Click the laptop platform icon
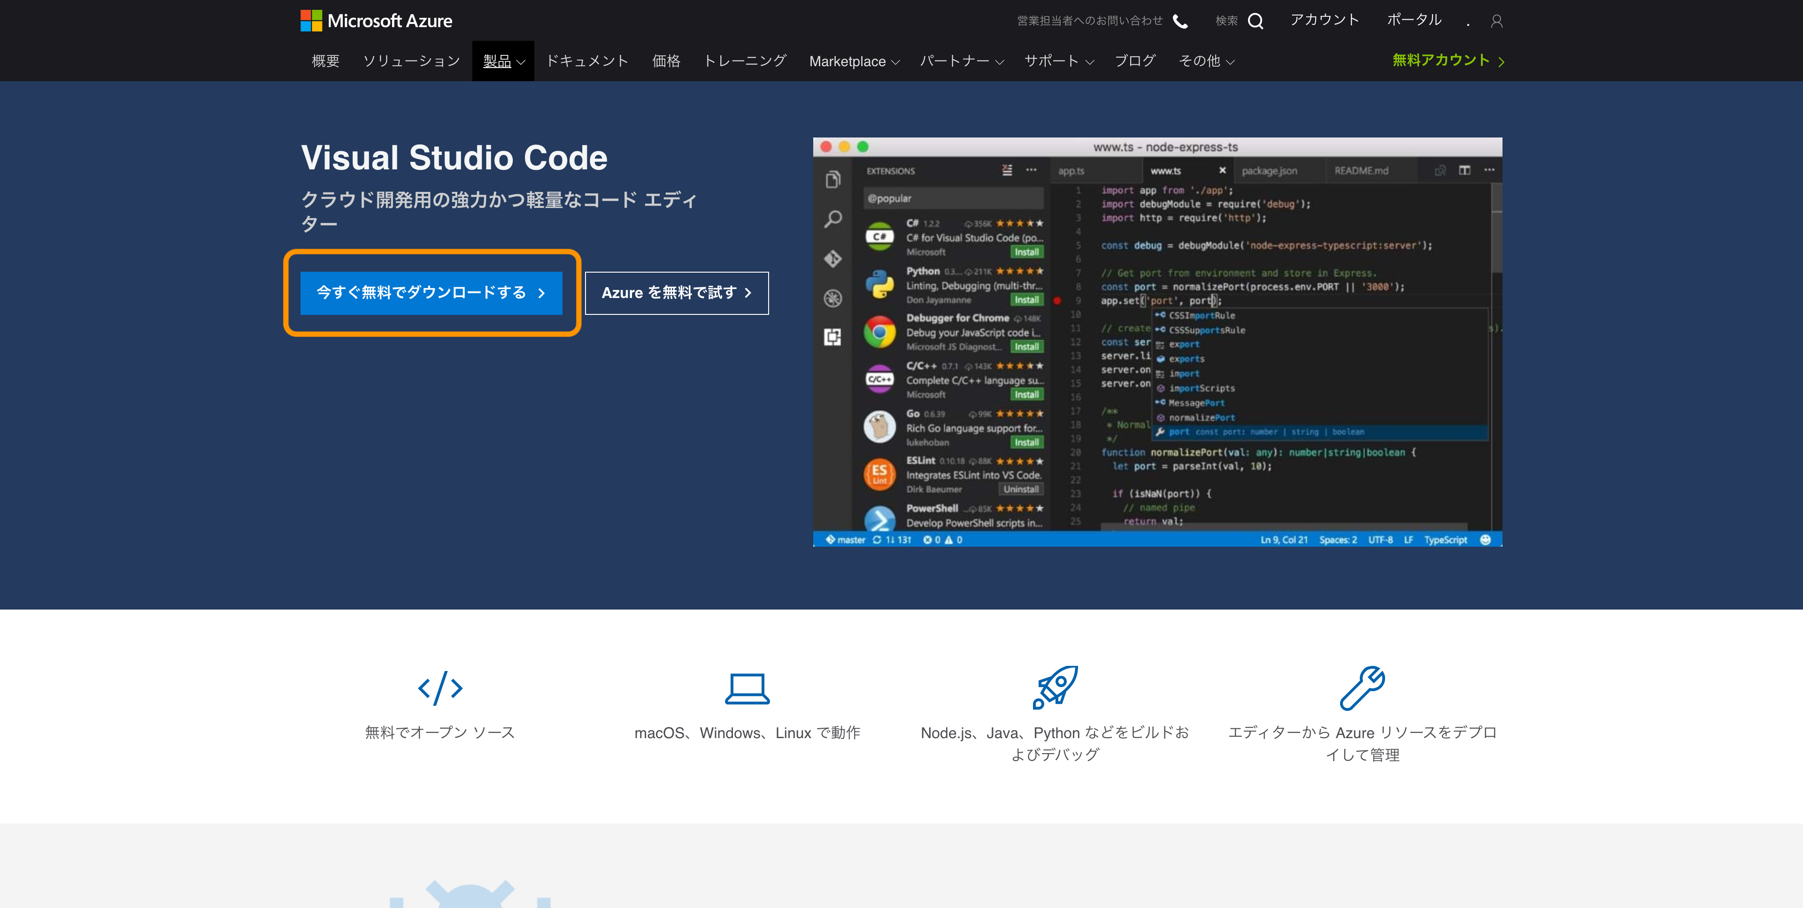 click(x=747, y=688)
